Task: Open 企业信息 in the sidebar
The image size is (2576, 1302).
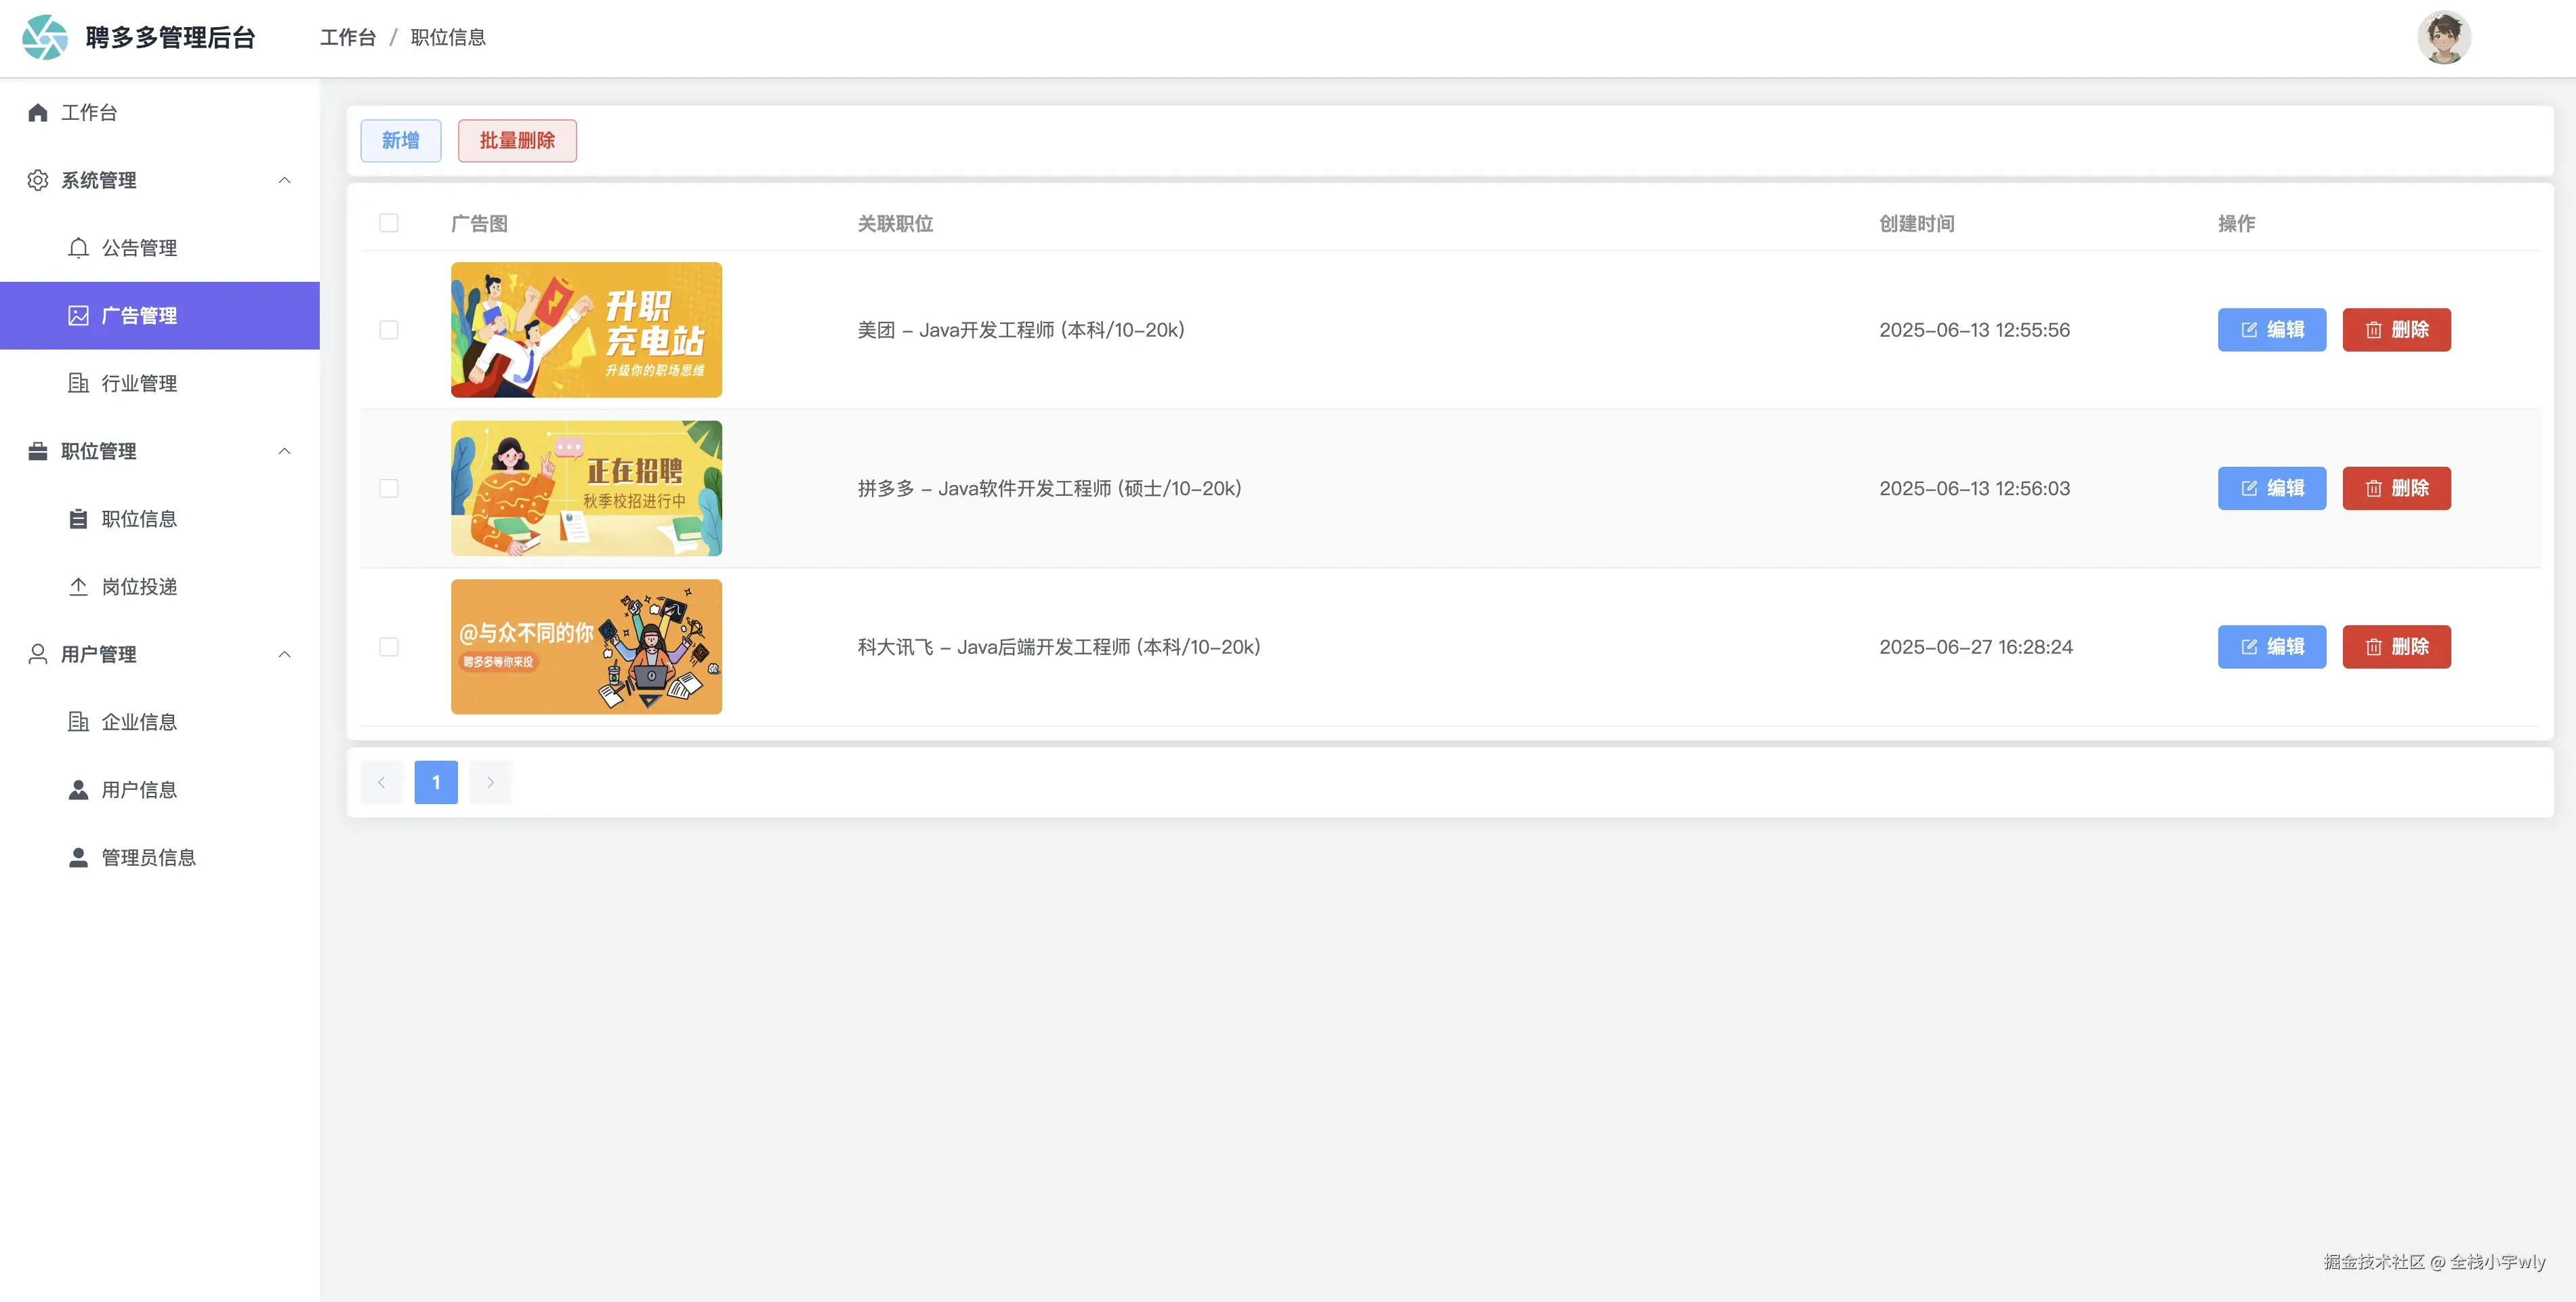Action: [139, 722]
